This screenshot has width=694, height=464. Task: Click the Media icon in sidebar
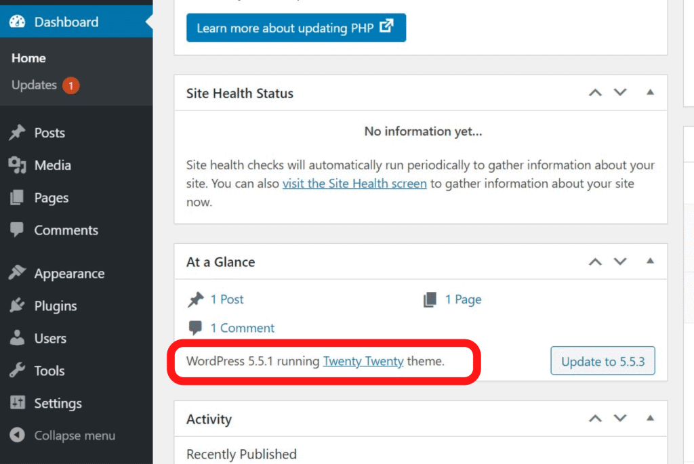point(17,165)
